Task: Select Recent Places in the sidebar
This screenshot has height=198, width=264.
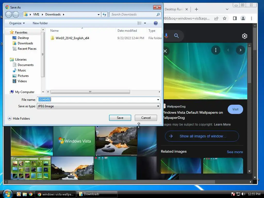Action: click(x=27, y=49)
